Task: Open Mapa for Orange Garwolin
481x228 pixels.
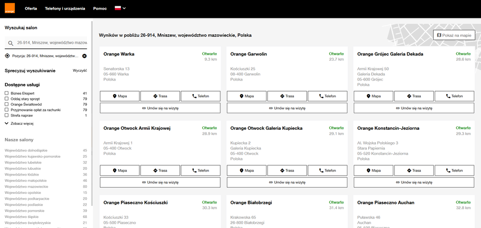Action: point(247,96)
